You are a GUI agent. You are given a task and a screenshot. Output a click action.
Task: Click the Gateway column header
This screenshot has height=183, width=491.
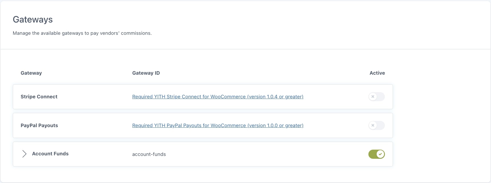point(31,73)
